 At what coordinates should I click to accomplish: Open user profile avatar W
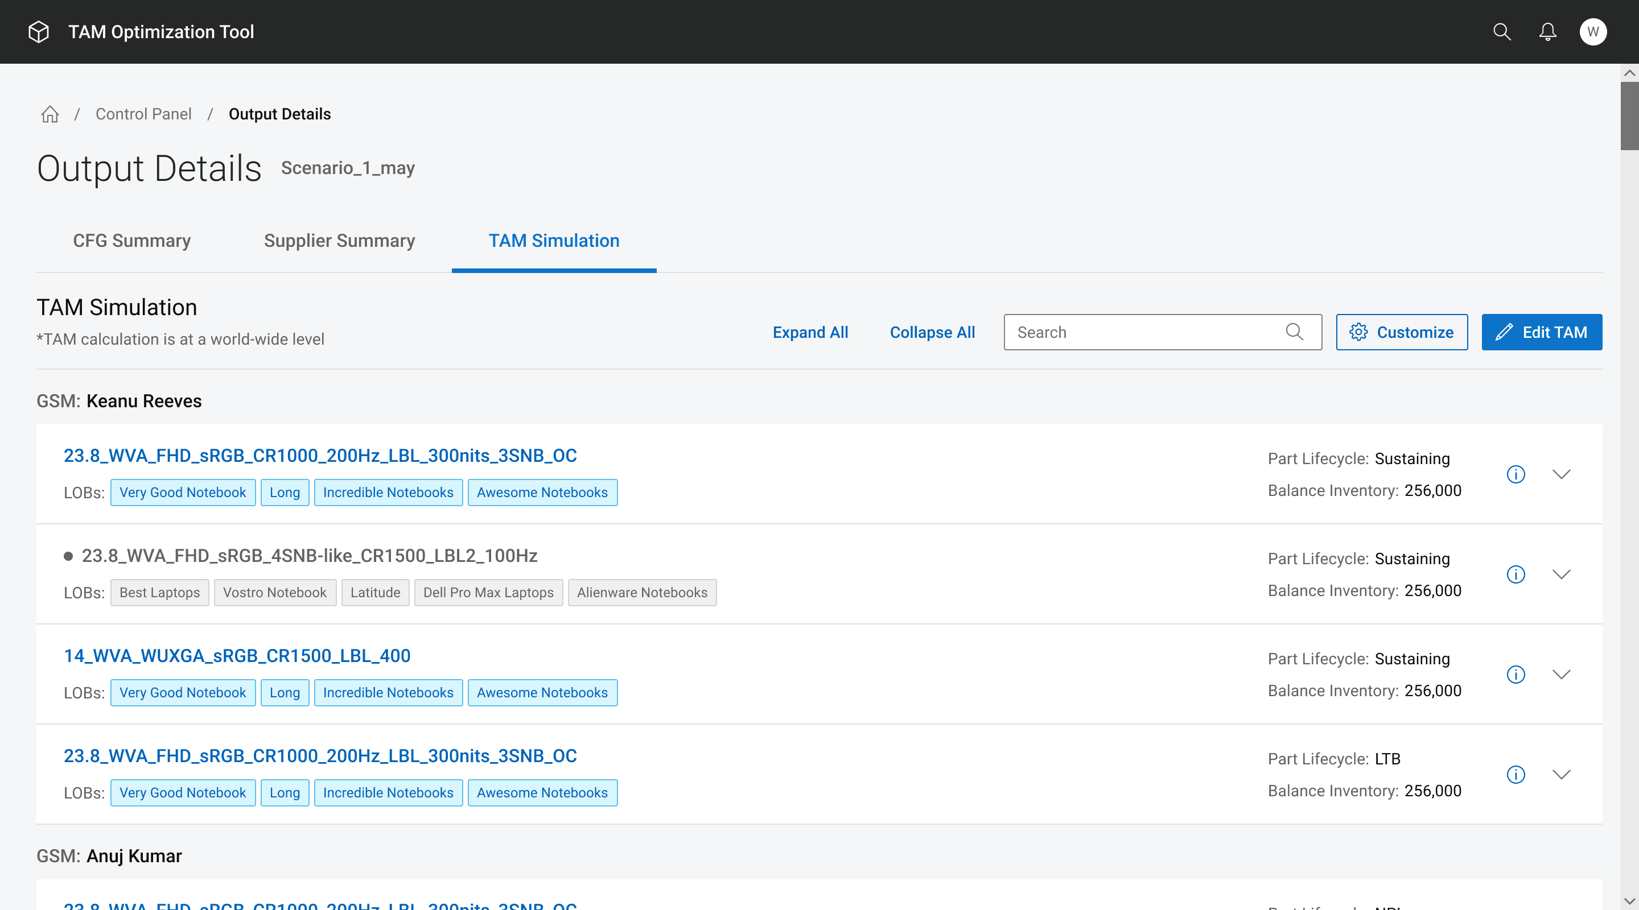pyautogui.click(x=1592, y=32)
